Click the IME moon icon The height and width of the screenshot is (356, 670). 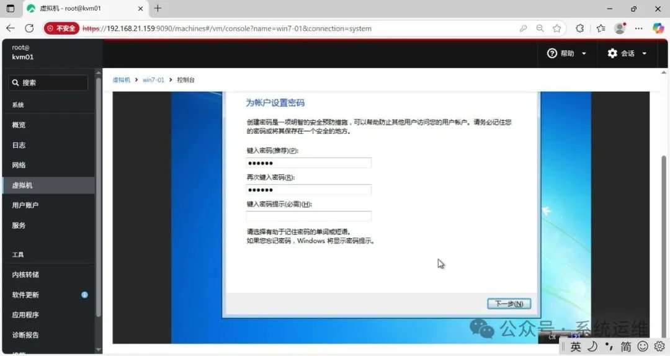592,347
